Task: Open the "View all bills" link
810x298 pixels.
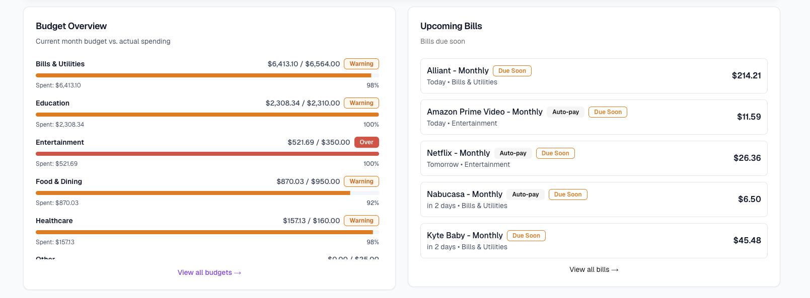Action: 594,269
